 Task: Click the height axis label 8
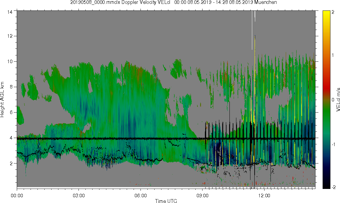pos(10,87)
